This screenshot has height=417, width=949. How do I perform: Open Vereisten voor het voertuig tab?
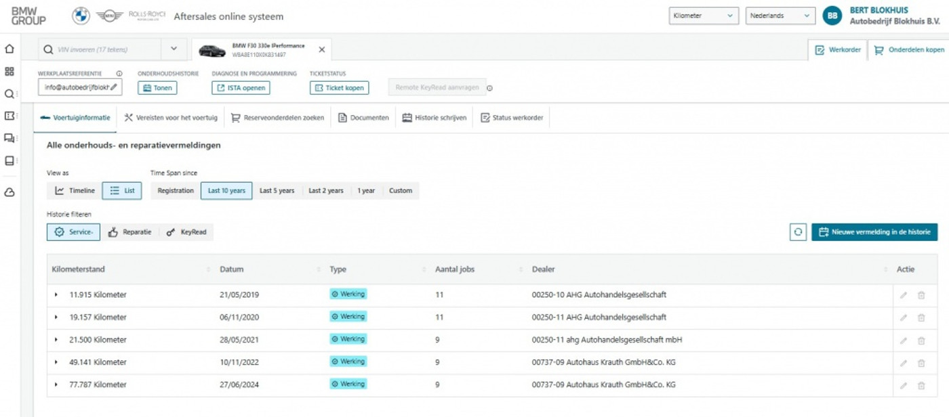[171, 118]
